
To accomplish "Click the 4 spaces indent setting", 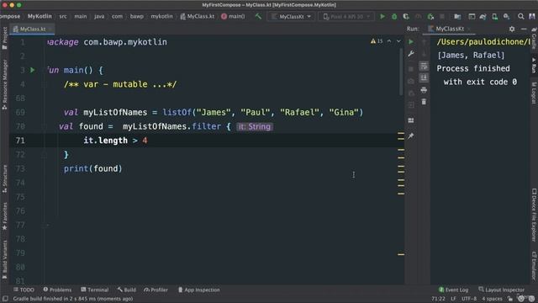I will (492, 299).
